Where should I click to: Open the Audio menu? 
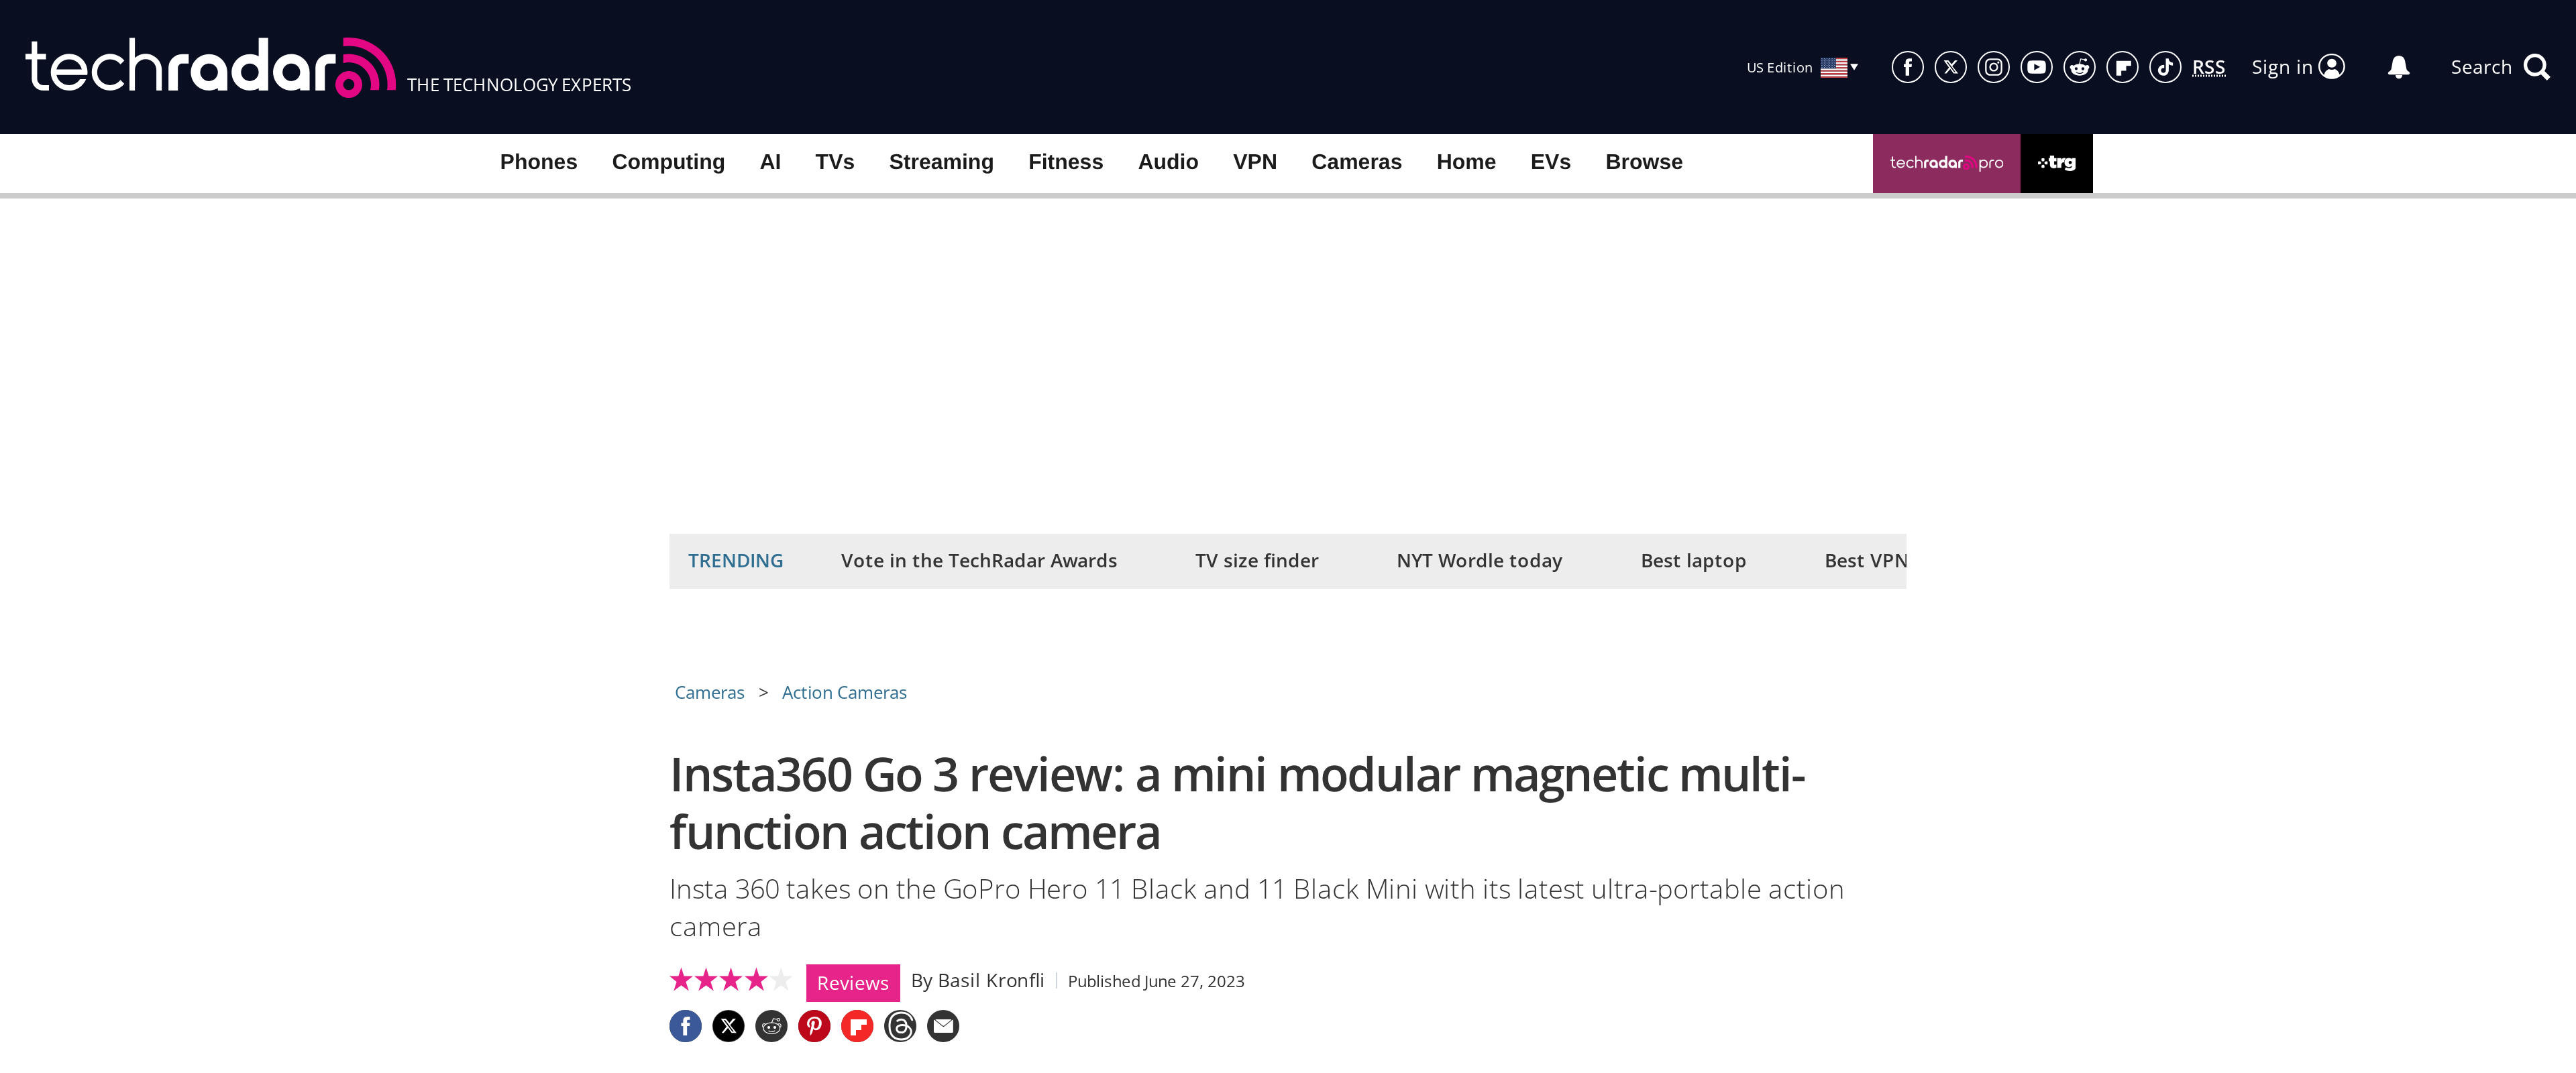1167,162
